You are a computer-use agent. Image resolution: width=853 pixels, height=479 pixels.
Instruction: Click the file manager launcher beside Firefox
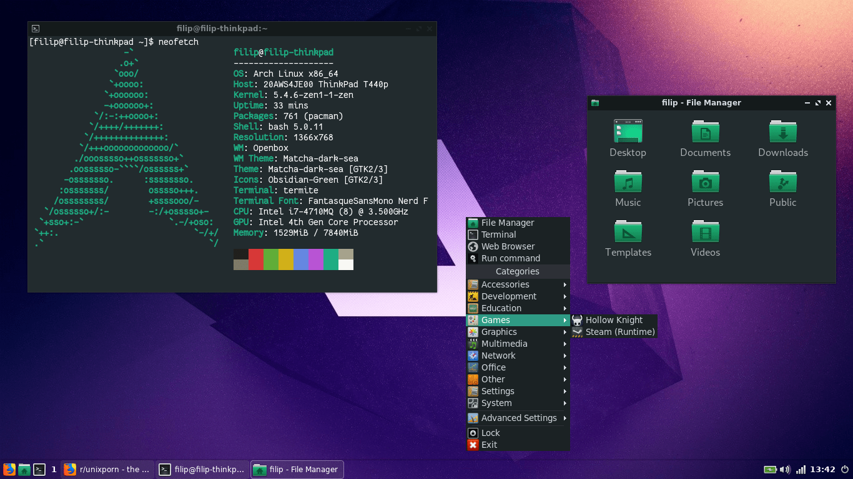(24, 470)
